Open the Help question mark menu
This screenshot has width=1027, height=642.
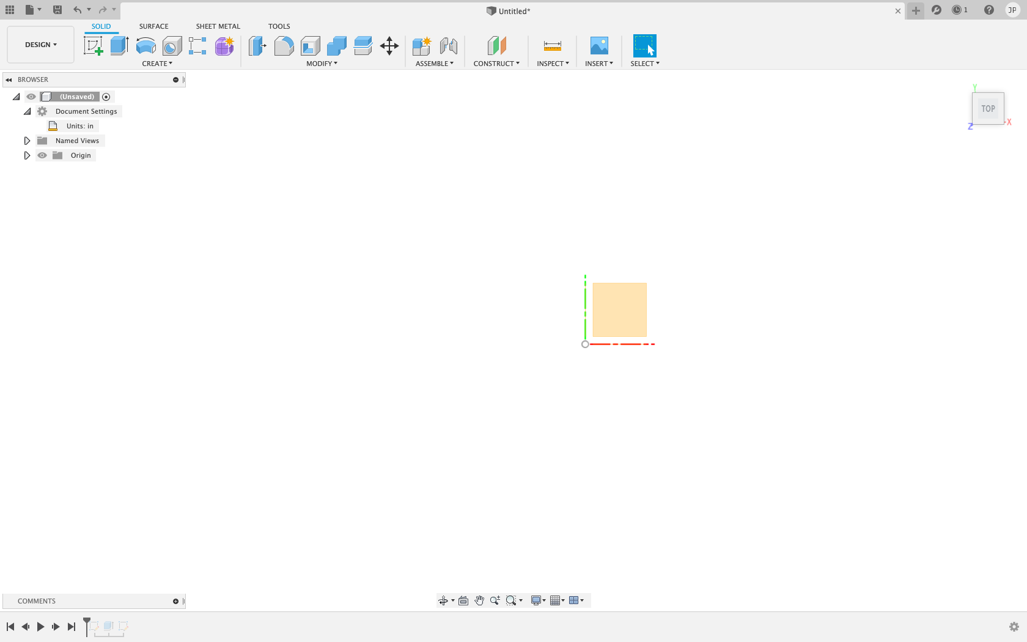pos(989,10)
